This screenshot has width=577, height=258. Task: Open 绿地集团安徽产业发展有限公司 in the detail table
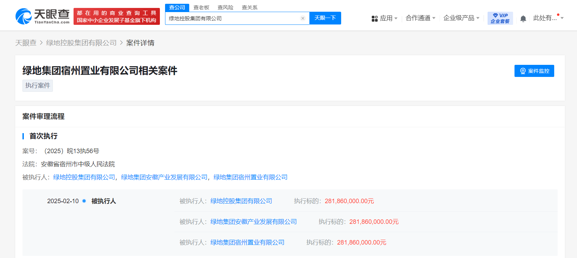coord(254,222)
